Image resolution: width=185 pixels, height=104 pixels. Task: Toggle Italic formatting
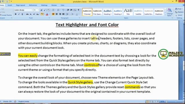coord(19,14)
